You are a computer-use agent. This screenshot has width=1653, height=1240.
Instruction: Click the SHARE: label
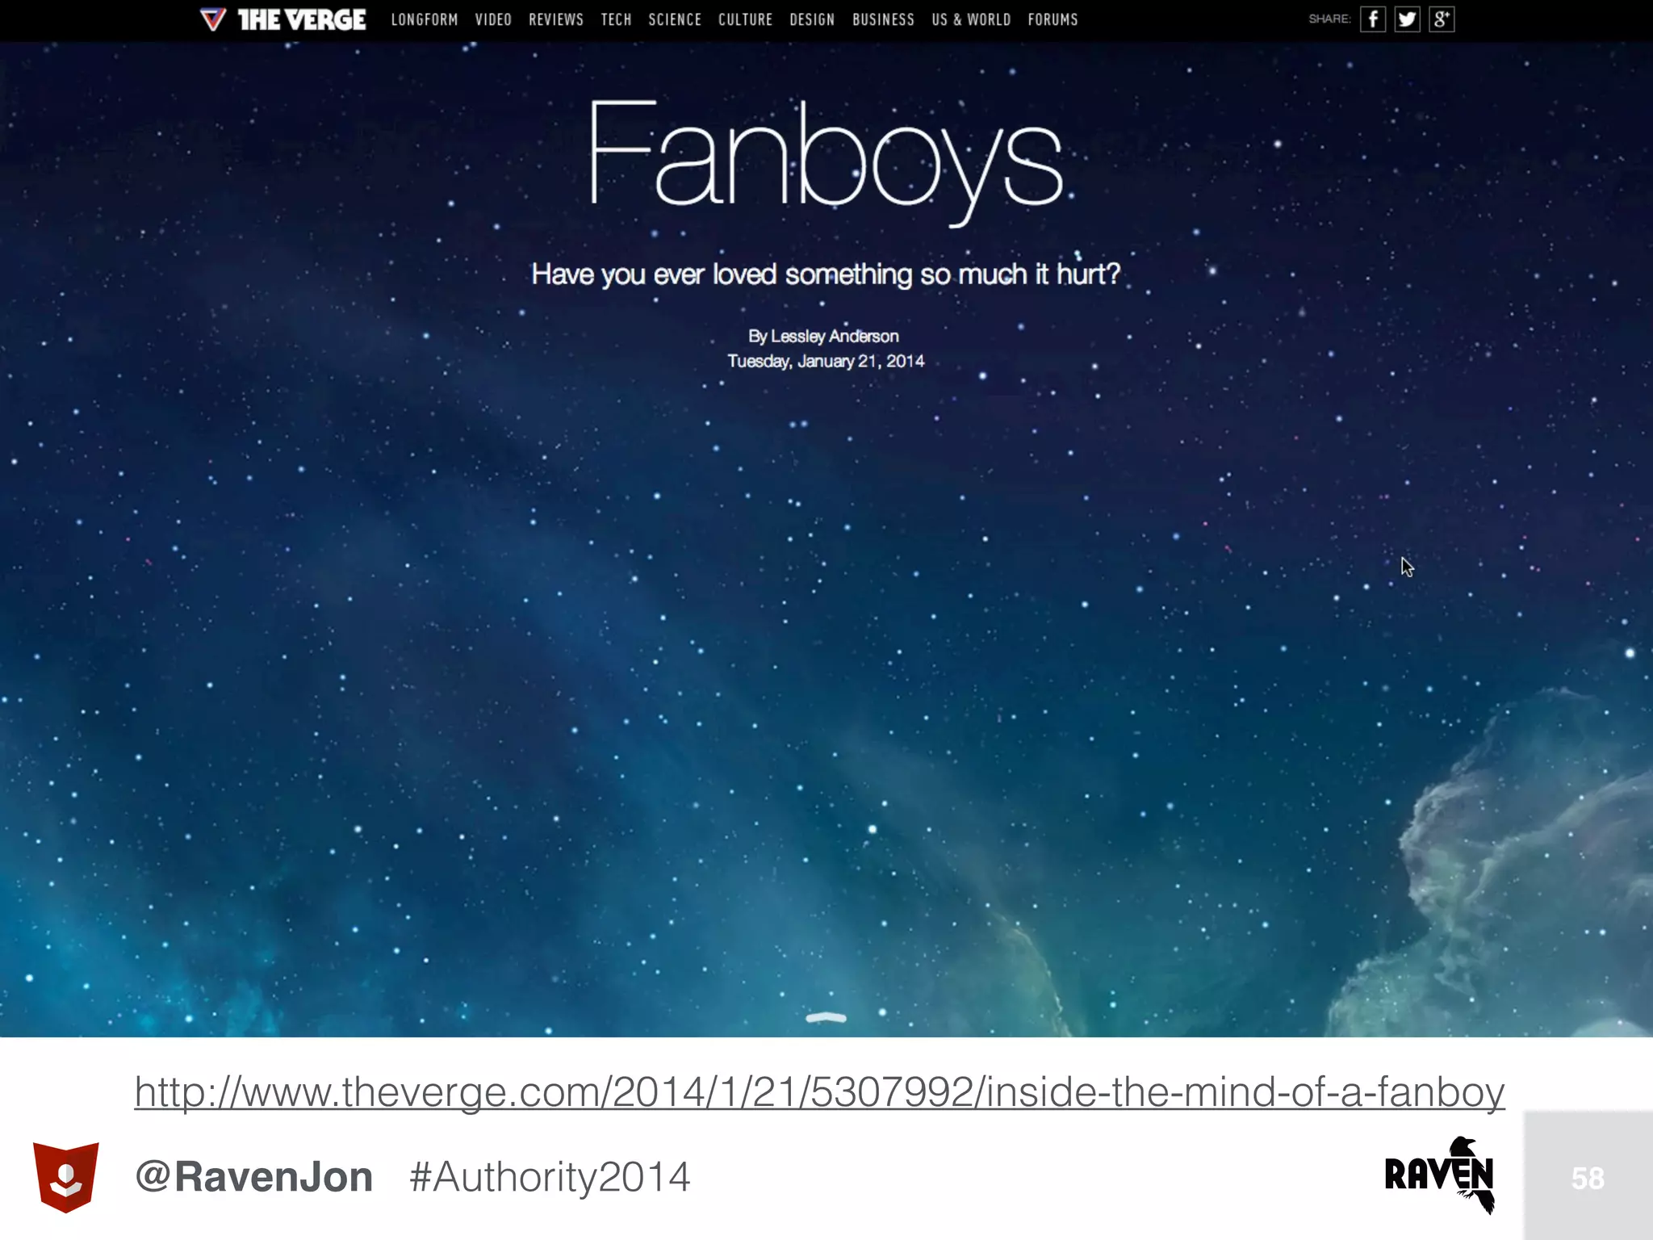pyautogui.click(x=1329, y=19)
